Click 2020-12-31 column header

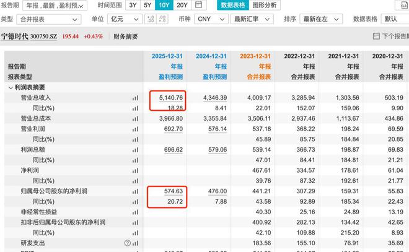point(387,56)
